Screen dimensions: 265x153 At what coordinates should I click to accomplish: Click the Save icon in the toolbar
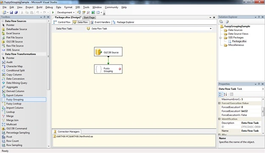click(11, 12)
